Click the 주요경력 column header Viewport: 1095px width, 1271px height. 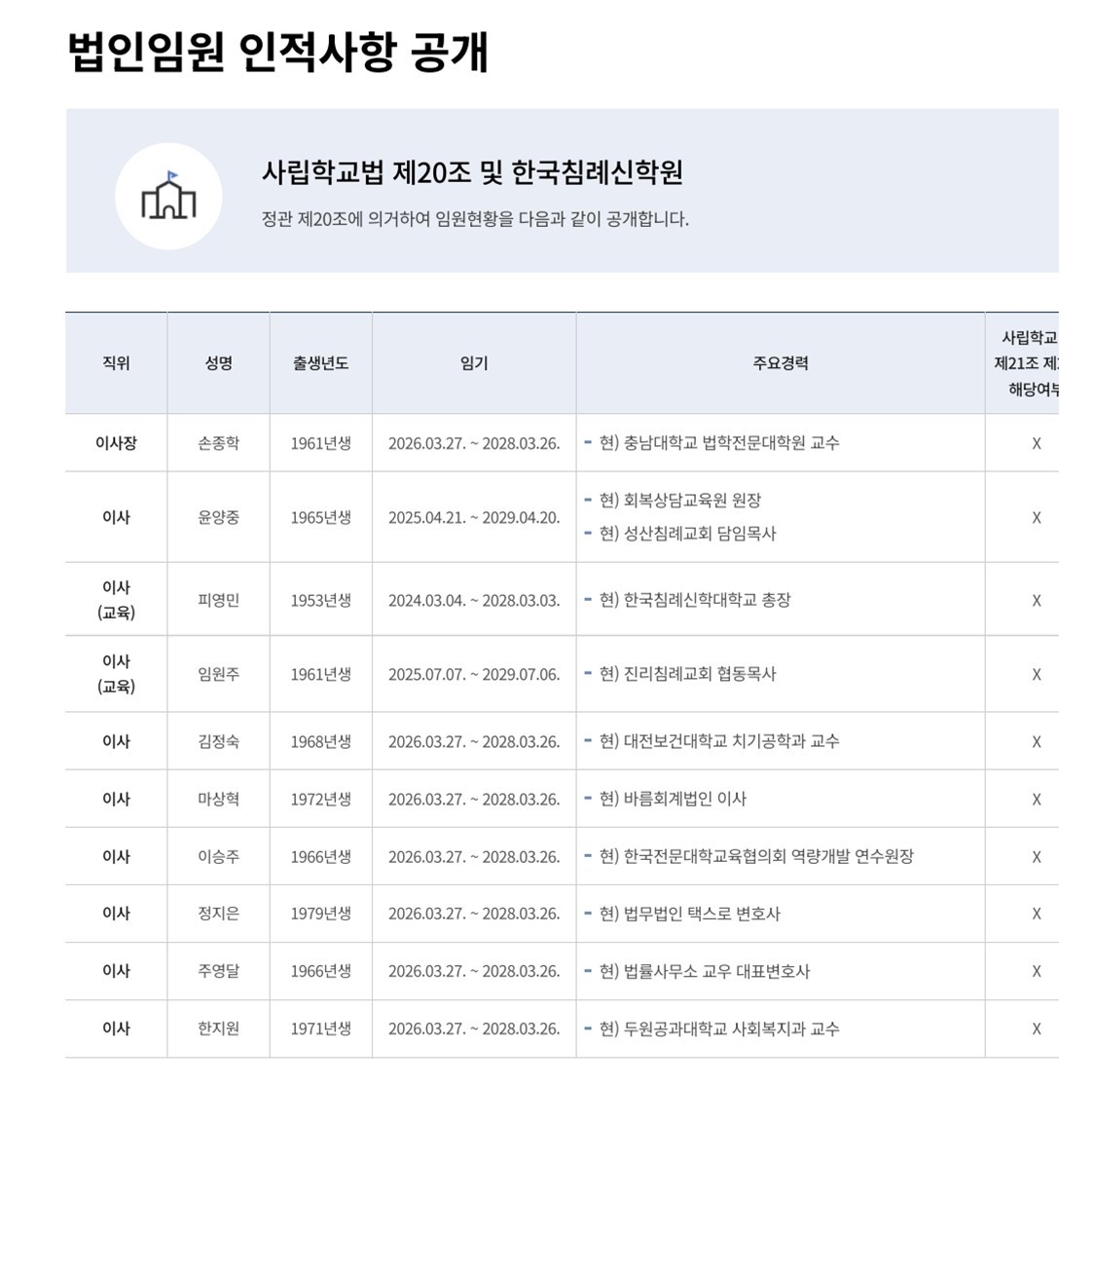(780, 363)
